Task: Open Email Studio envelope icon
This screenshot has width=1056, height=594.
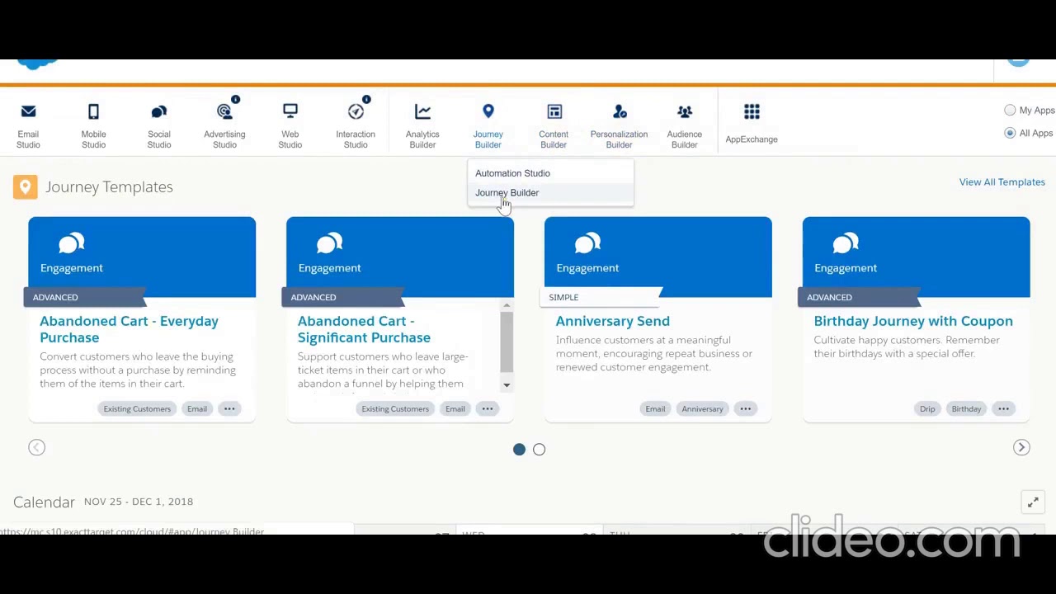Action: tap(28, 111)
